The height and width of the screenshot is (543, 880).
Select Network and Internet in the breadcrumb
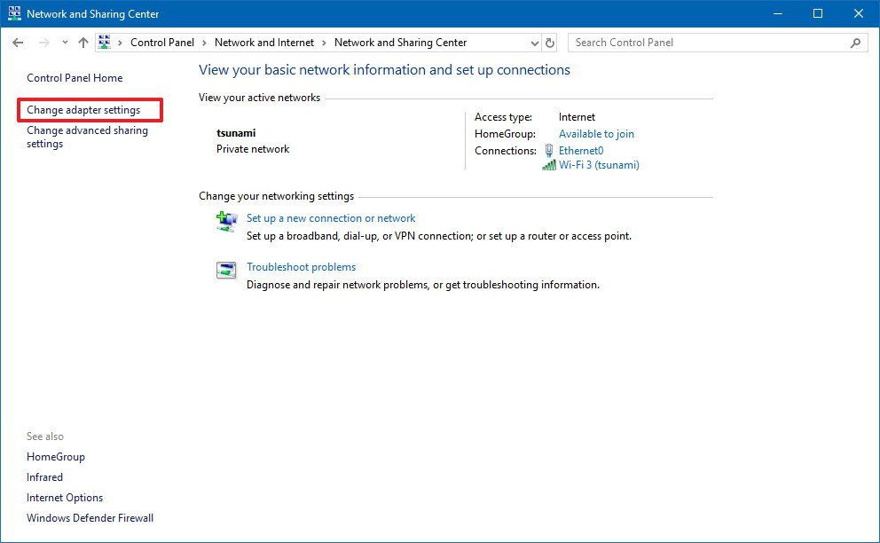click(264, 42)
